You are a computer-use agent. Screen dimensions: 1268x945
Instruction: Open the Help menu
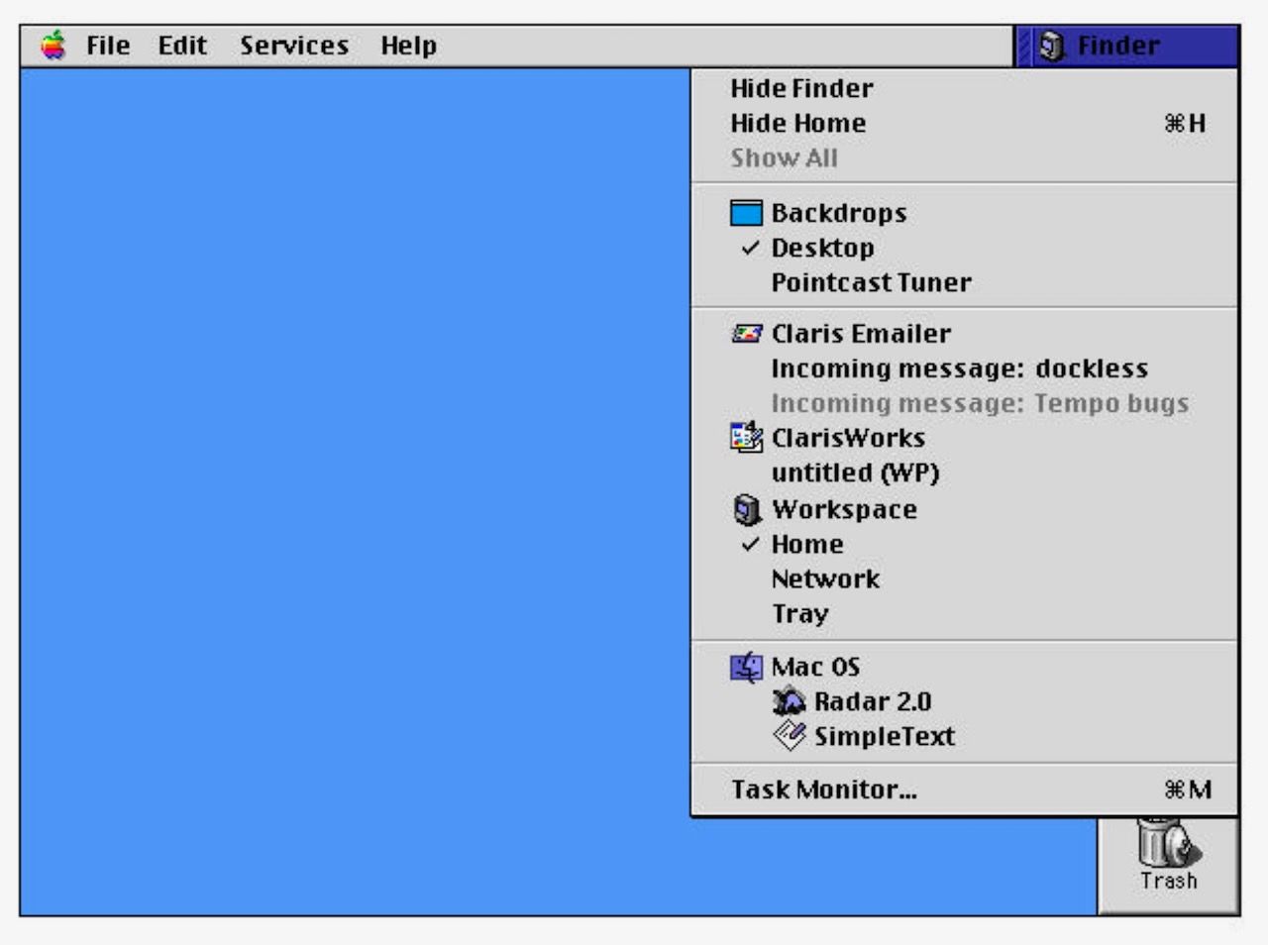[408, 46]
